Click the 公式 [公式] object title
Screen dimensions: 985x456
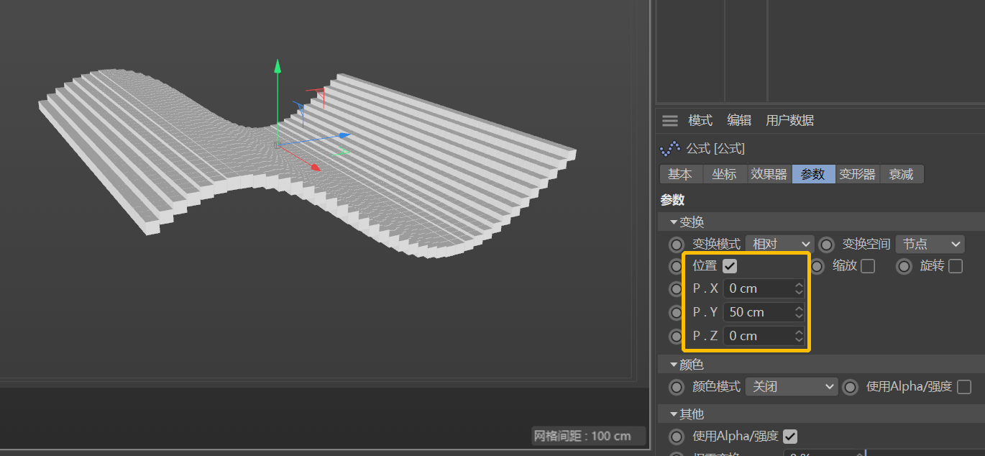pyautogui.click(x=715, y=148)
